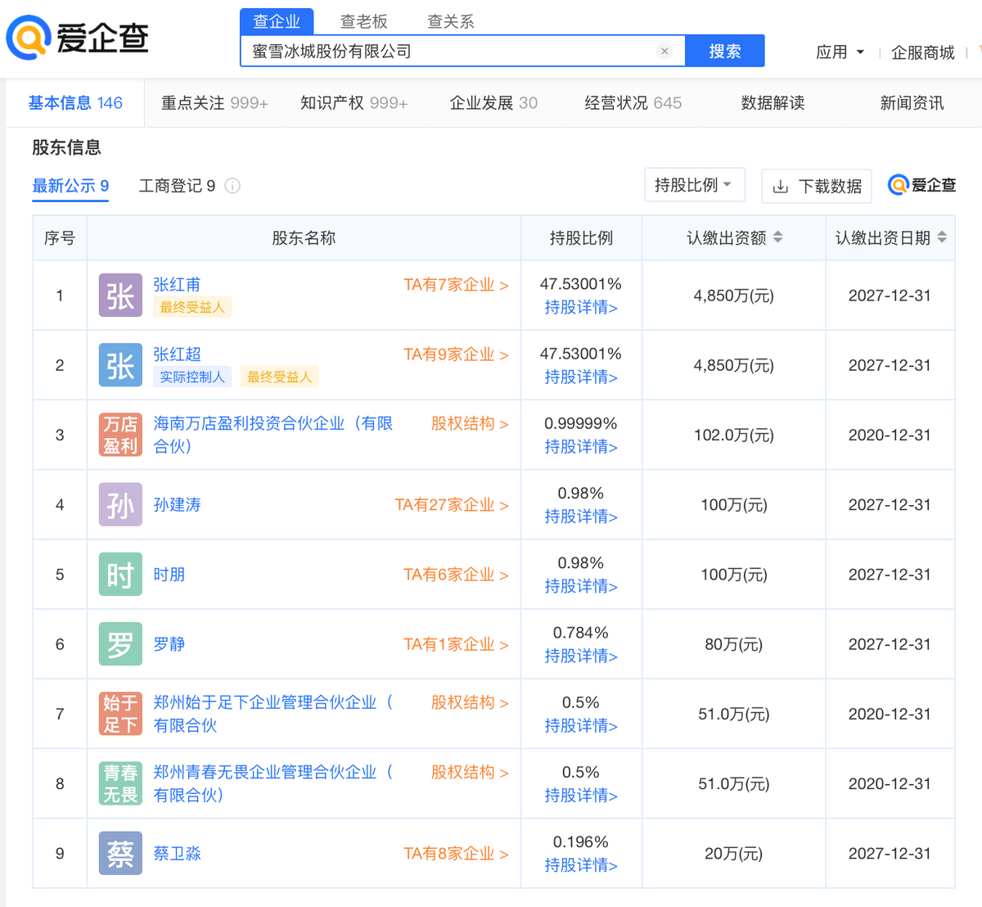This screenshot has width=982, height=907.
Task: Click TA有1家企业 for 罗静
Action: [456, 644]
